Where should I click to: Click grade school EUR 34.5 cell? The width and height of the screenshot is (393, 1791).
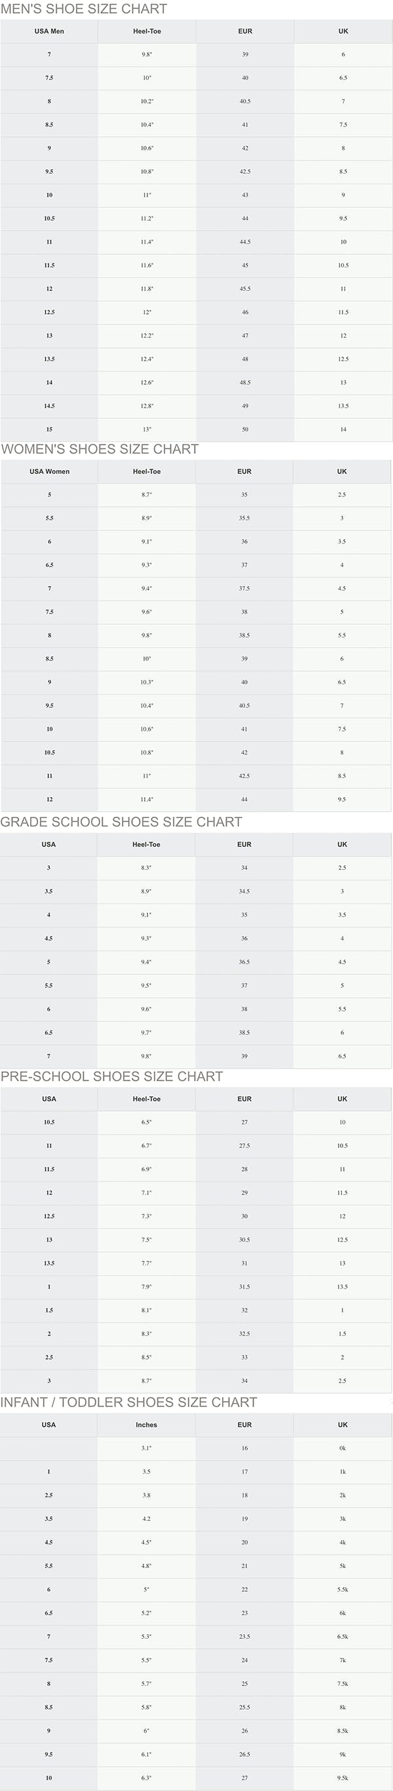[x=244, y=892]
